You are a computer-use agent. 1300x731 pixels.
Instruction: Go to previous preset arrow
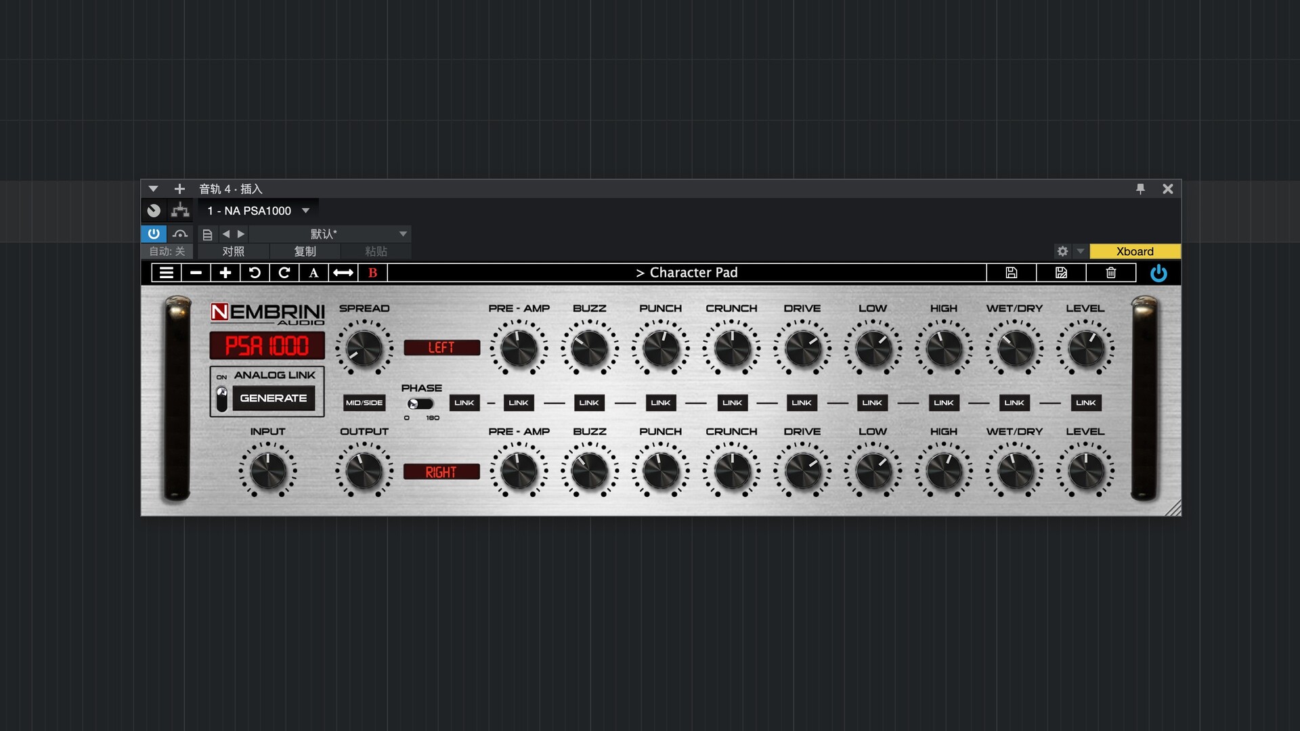click(226, 234)
